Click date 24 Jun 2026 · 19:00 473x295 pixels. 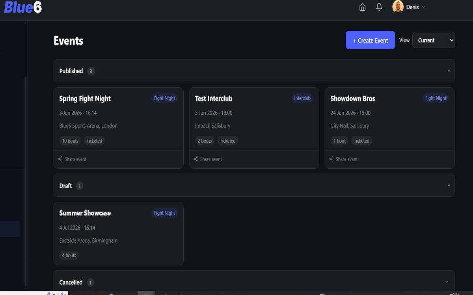350,113
